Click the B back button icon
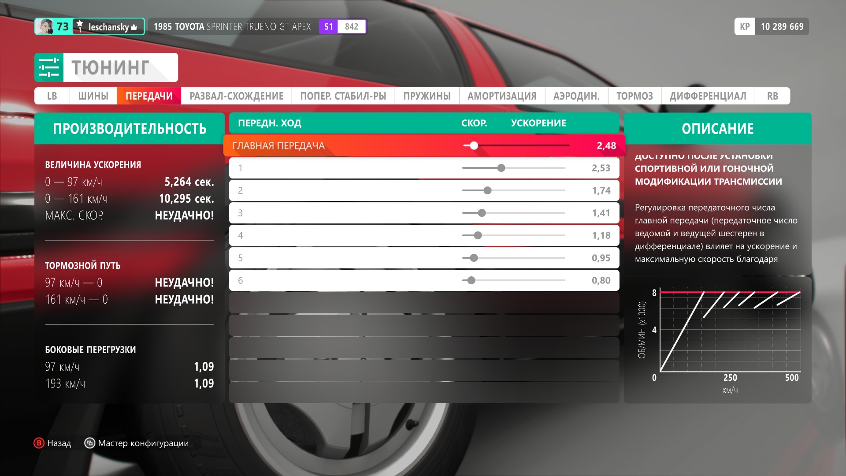Image resolution: width=846 pixels, height=476 pixels. pyautogui.click(x=39, y=443)
